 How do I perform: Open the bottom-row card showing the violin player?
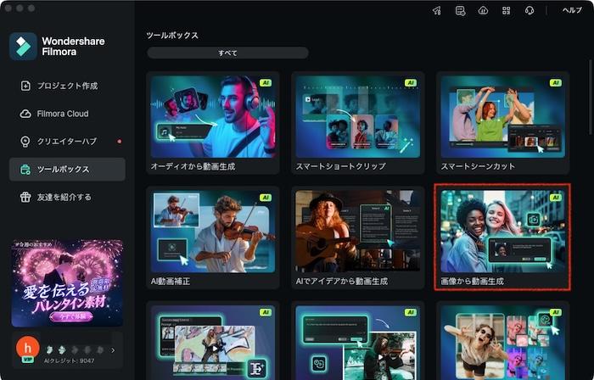pyautogui.click(x=358, y=341)
